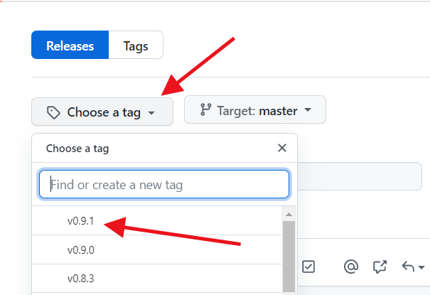Click the tag list scrollbar thumb
The image size is (430, 295).
click(289, 257)
